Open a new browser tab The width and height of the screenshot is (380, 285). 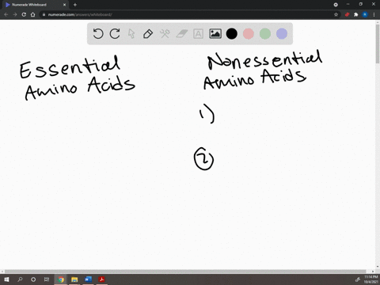(x=75, y=5)
